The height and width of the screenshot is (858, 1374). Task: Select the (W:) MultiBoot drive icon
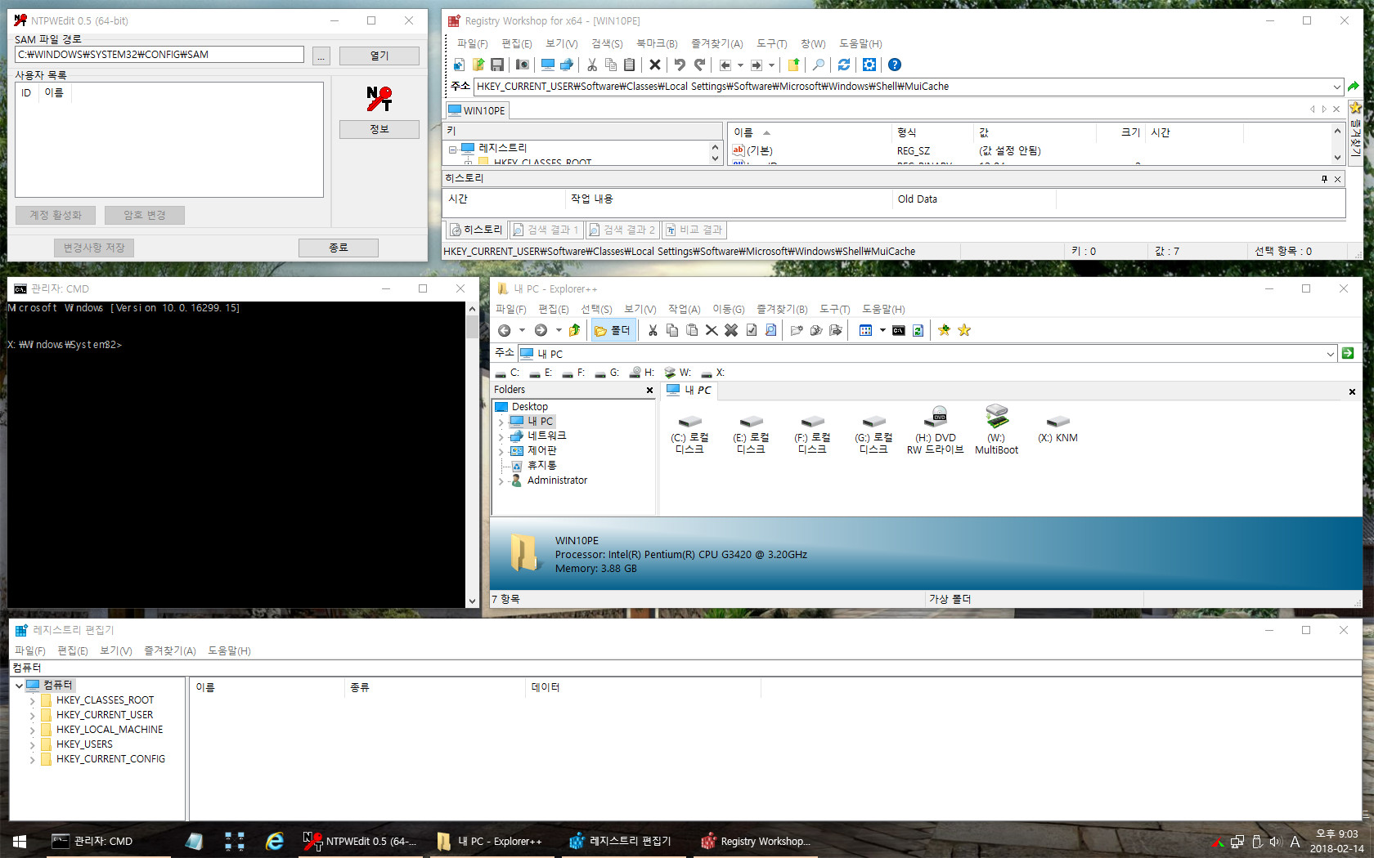(997, 431)
